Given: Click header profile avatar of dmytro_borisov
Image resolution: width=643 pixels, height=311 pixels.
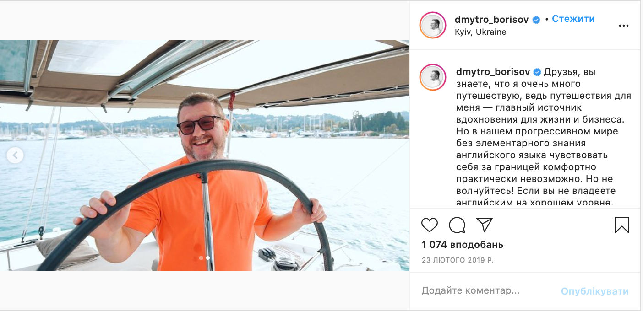Looking at the screenshot, I should pos(433,25).
